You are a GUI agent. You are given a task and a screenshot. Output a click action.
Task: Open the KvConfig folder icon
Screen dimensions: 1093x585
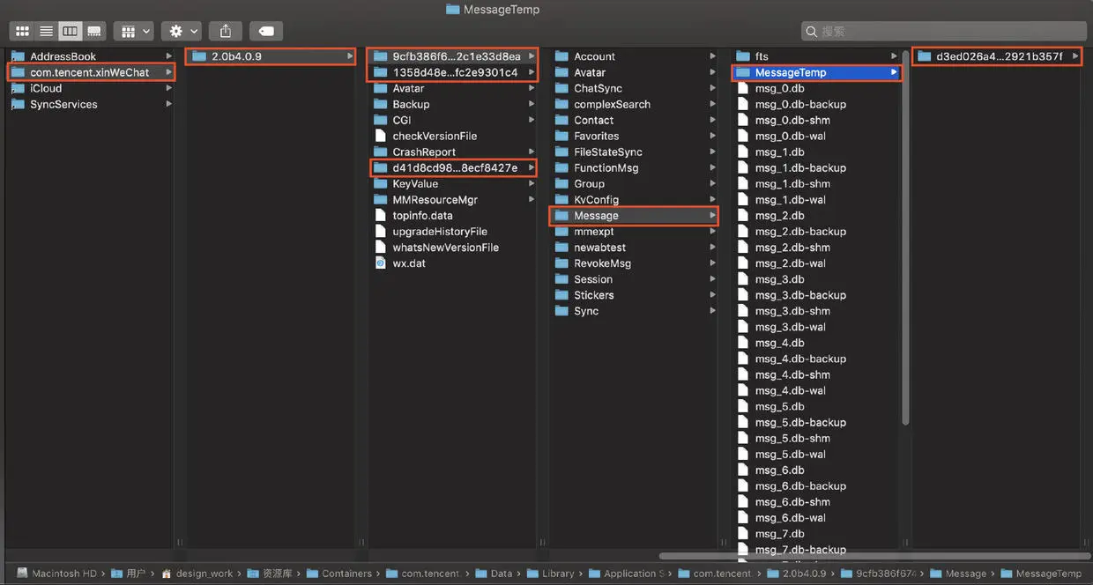[x=561, y=199]
